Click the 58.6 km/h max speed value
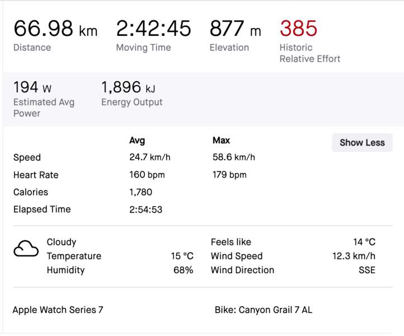The height and width of the screenshot is (336, 404). tap(233, 157)
